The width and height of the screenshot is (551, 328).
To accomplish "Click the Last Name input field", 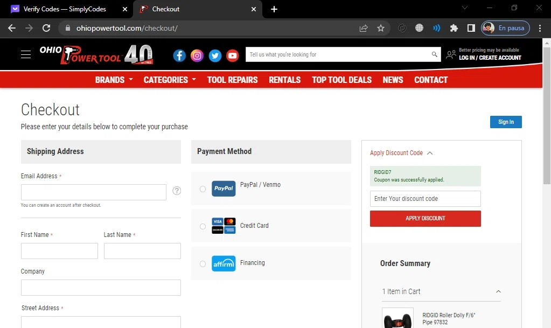I will pyautogui.click(x=142, y=251).
